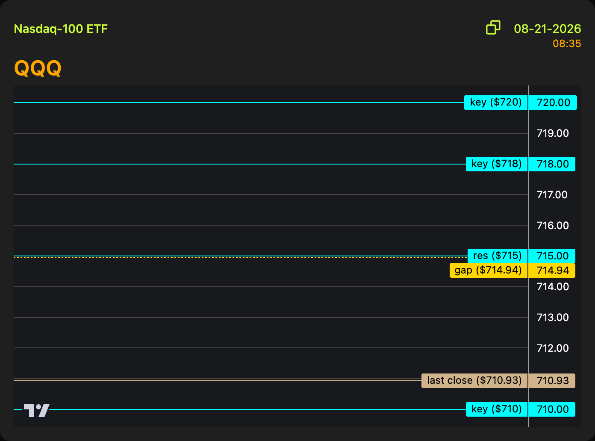Click the 710.00 price axis tag
Image resolution: width=595 pixels, height=441 pixels.
pyautogui.click(x=552, y=409)
